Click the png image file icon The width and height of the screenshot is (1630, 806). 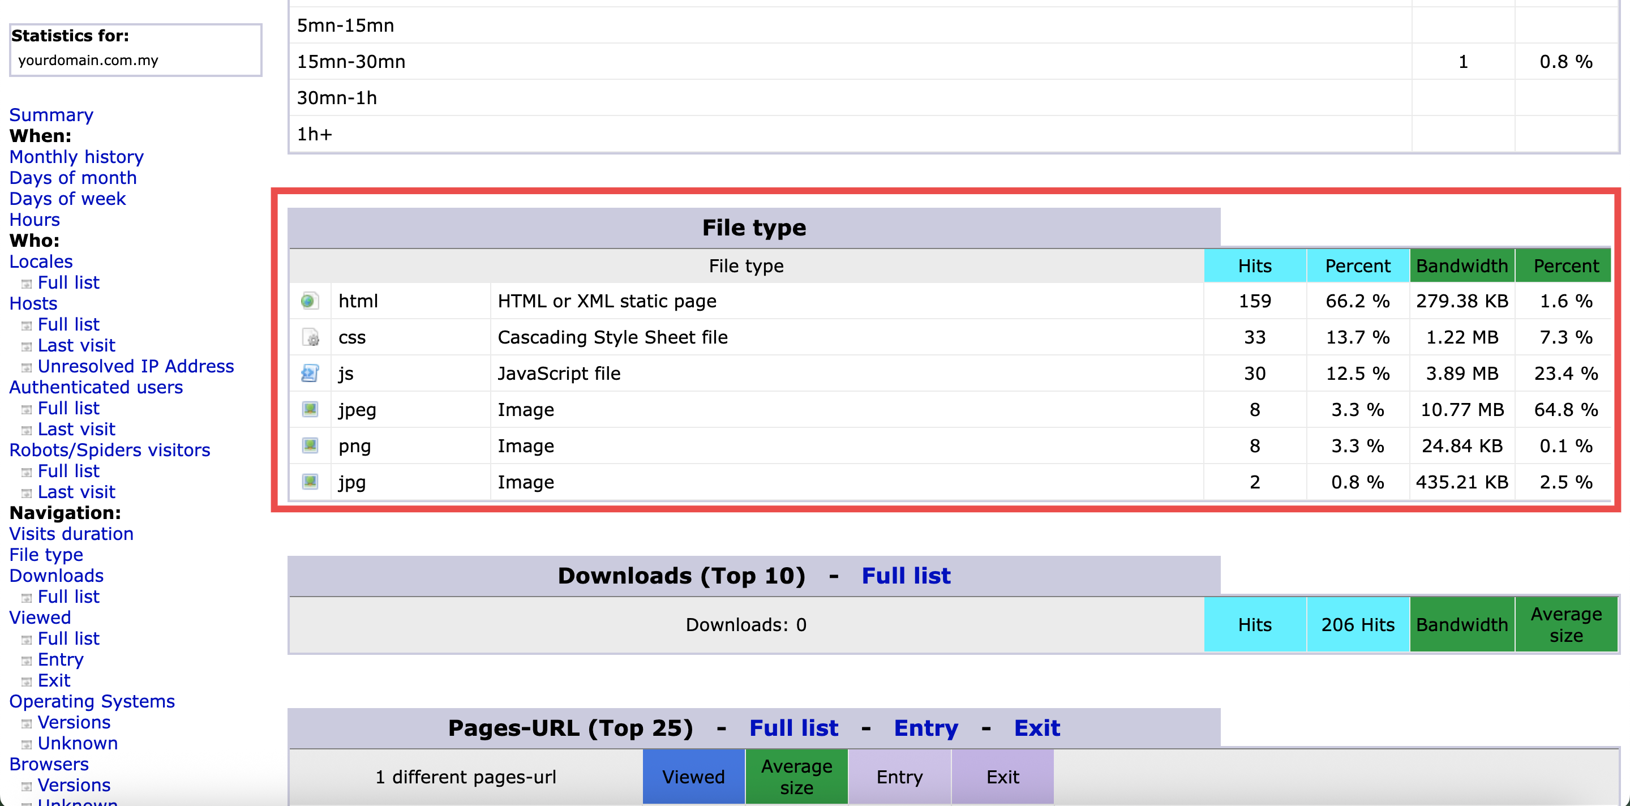pos(310,445)
